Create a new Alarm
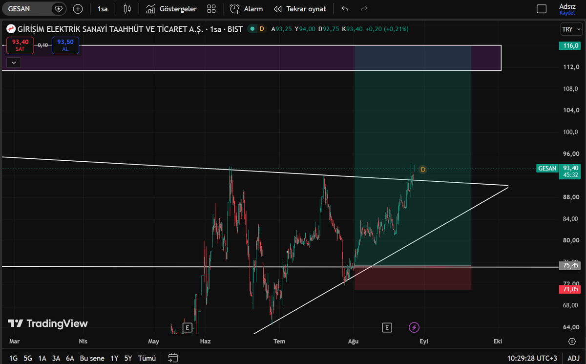The width and height of the screenshot is (586, 364). 246,9
